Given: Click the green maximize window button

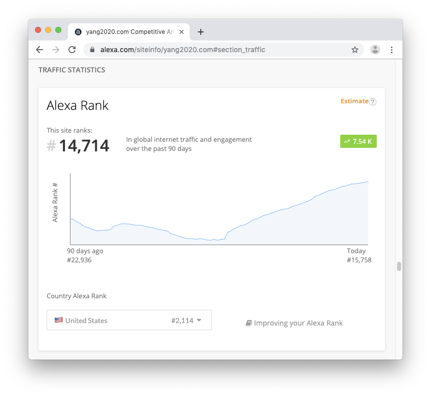Looking at the screenshot, I should coord(58,30).
